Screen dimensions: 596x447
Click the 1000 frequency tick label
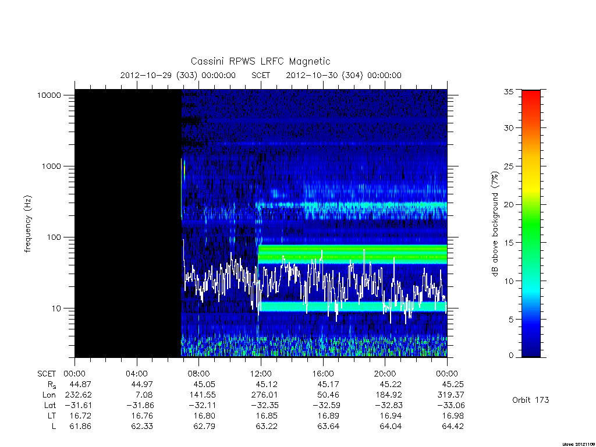pos(51,166)
